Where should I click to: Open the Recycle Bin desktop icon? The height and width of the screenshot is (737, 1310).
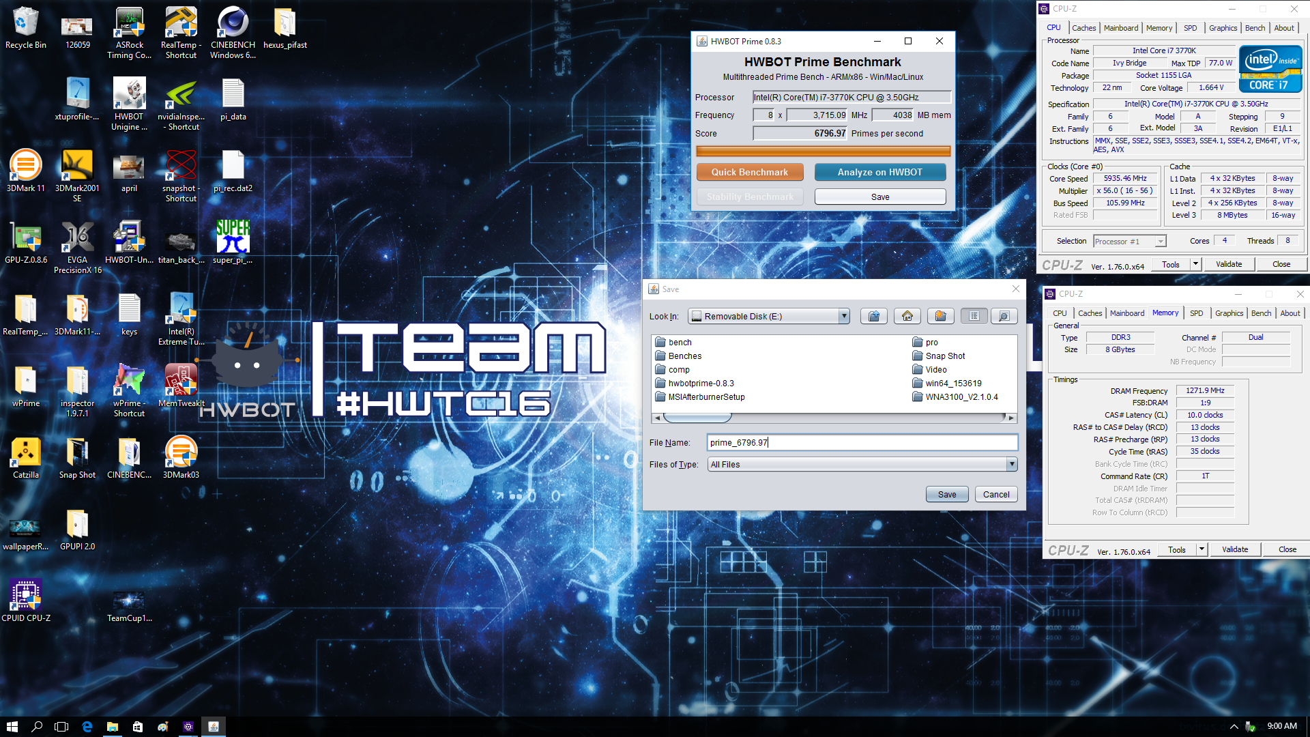26,29
